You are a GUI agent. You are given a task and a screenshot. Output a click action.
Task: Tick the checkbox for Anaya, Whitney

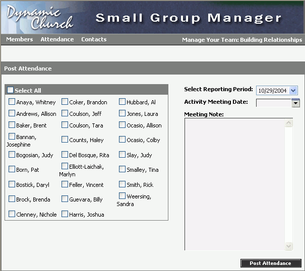click(12, 102)
